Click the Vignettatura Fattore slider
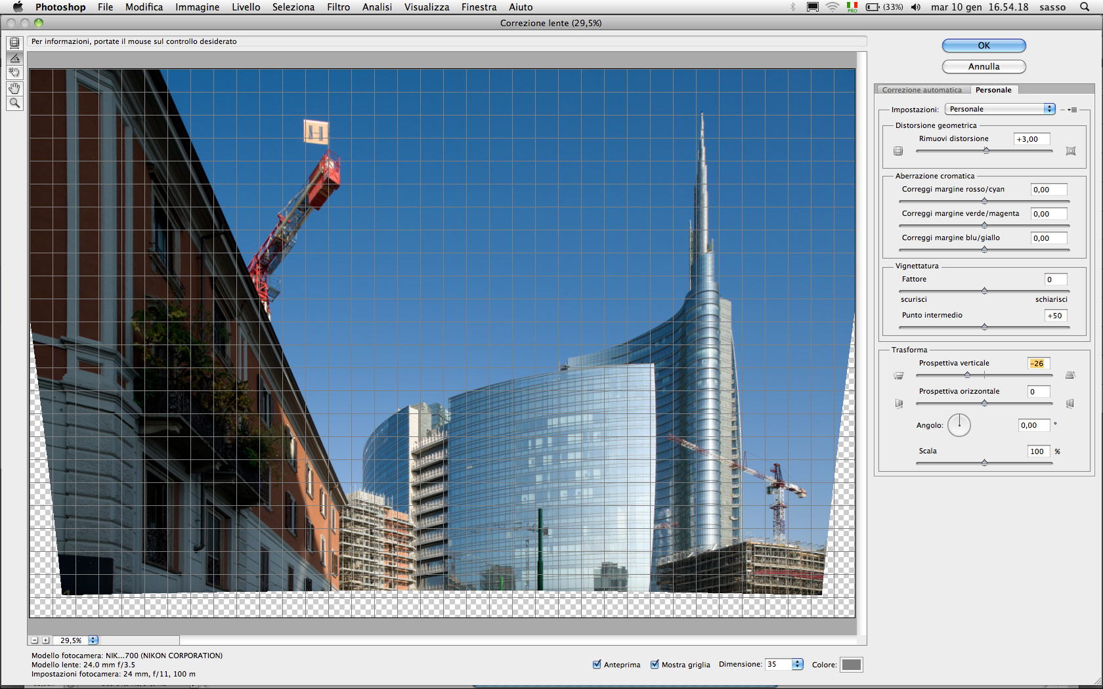The height and width of the screenshot is (689, 1103). 984,291
